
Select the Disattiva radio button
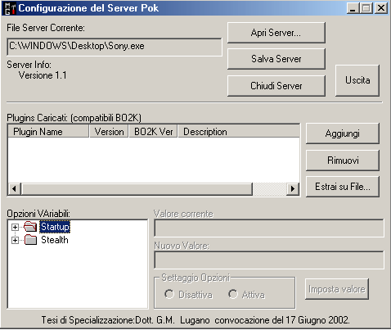point(169,294)
